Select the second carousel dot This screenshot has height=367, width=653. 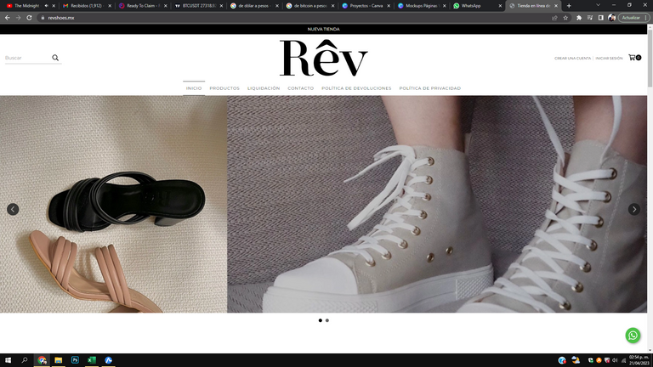(x=327, y=320)
